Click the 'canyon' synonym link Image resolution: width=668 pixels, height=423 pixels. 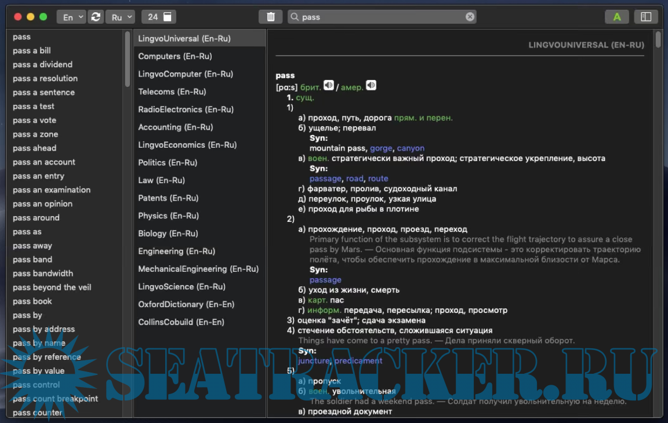tap(411, 148)
